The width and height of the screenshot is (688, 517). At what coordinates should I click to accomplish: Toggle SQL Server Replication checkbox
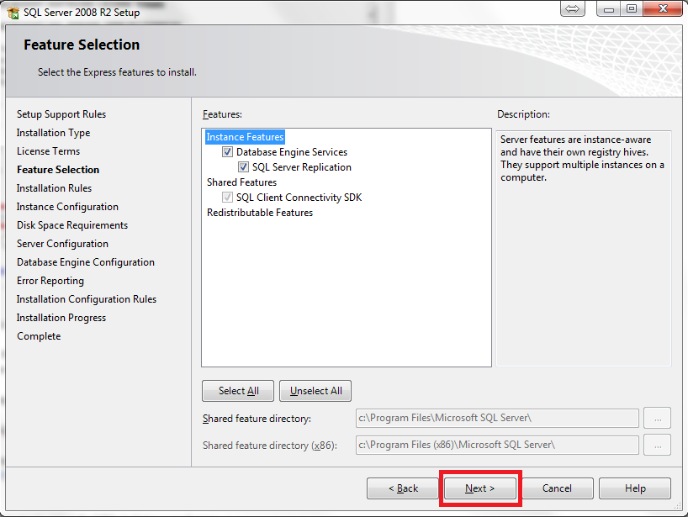243,167
